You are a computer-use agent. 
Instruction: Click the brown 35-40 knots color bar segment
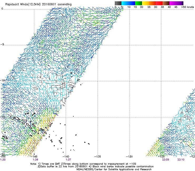166,3
